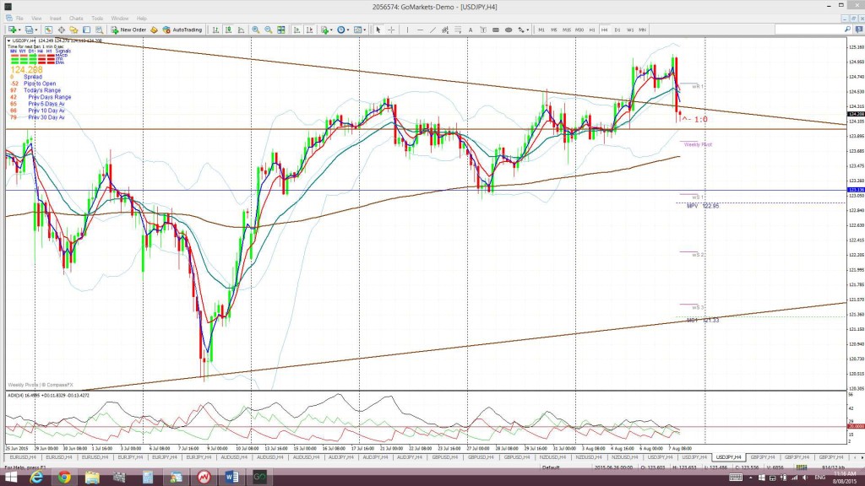Viewport: 865px width, 486px height.
Task: Open the New Chart toolbar icon
Action: tap(12, 30)
